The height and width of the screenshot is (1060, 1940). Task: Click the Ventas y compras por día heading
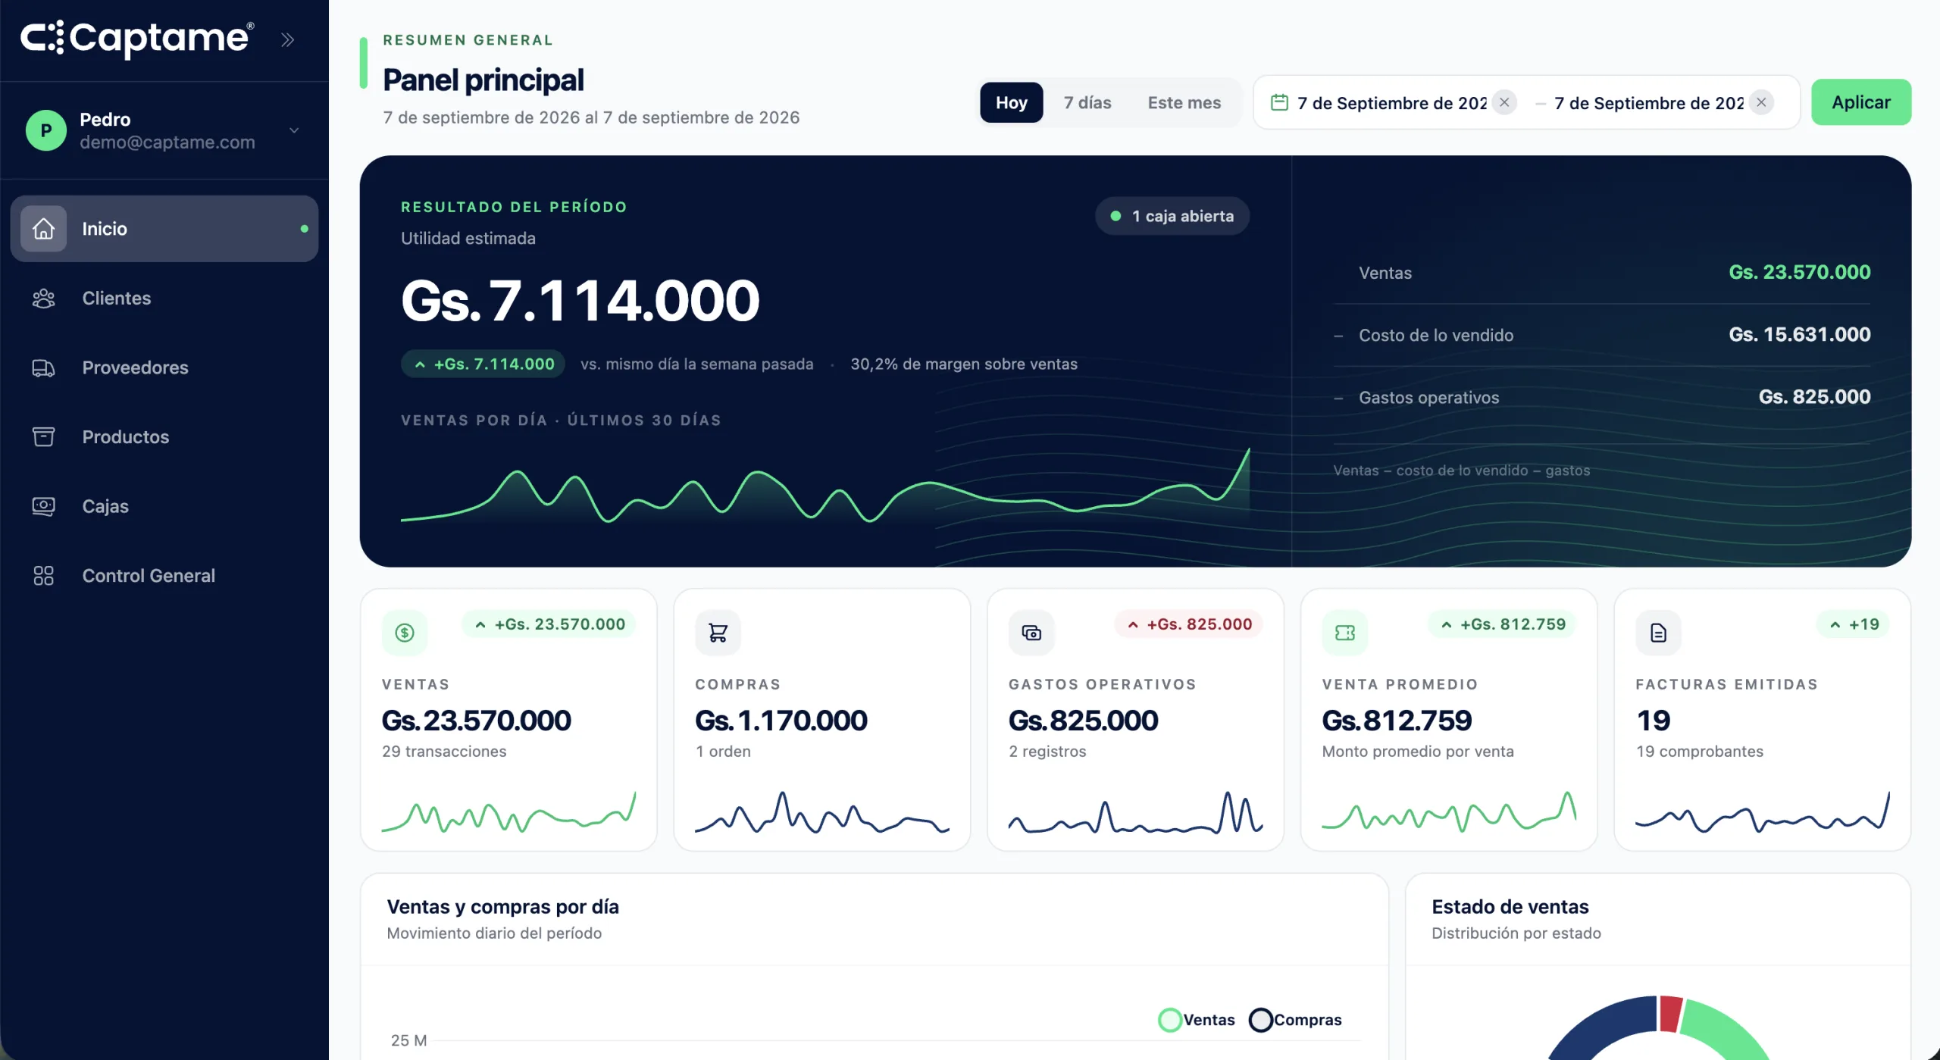pyautogui.click(x=502, y=907)
